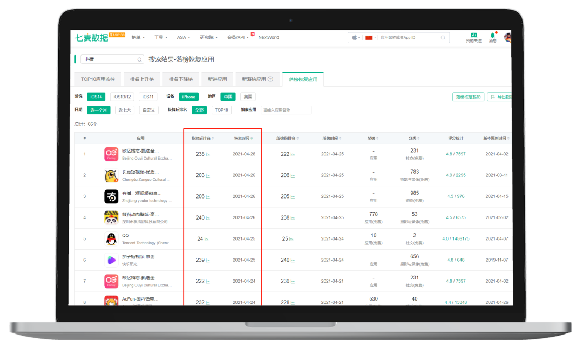The width and height of the screenshot is (583, 348).
Task: Open the QQ penguin app icon
Action: (x=111, y=238)
